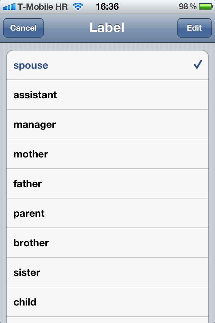
Task: Tap the Wi-Fi status icon
Action: pos(78,6)
